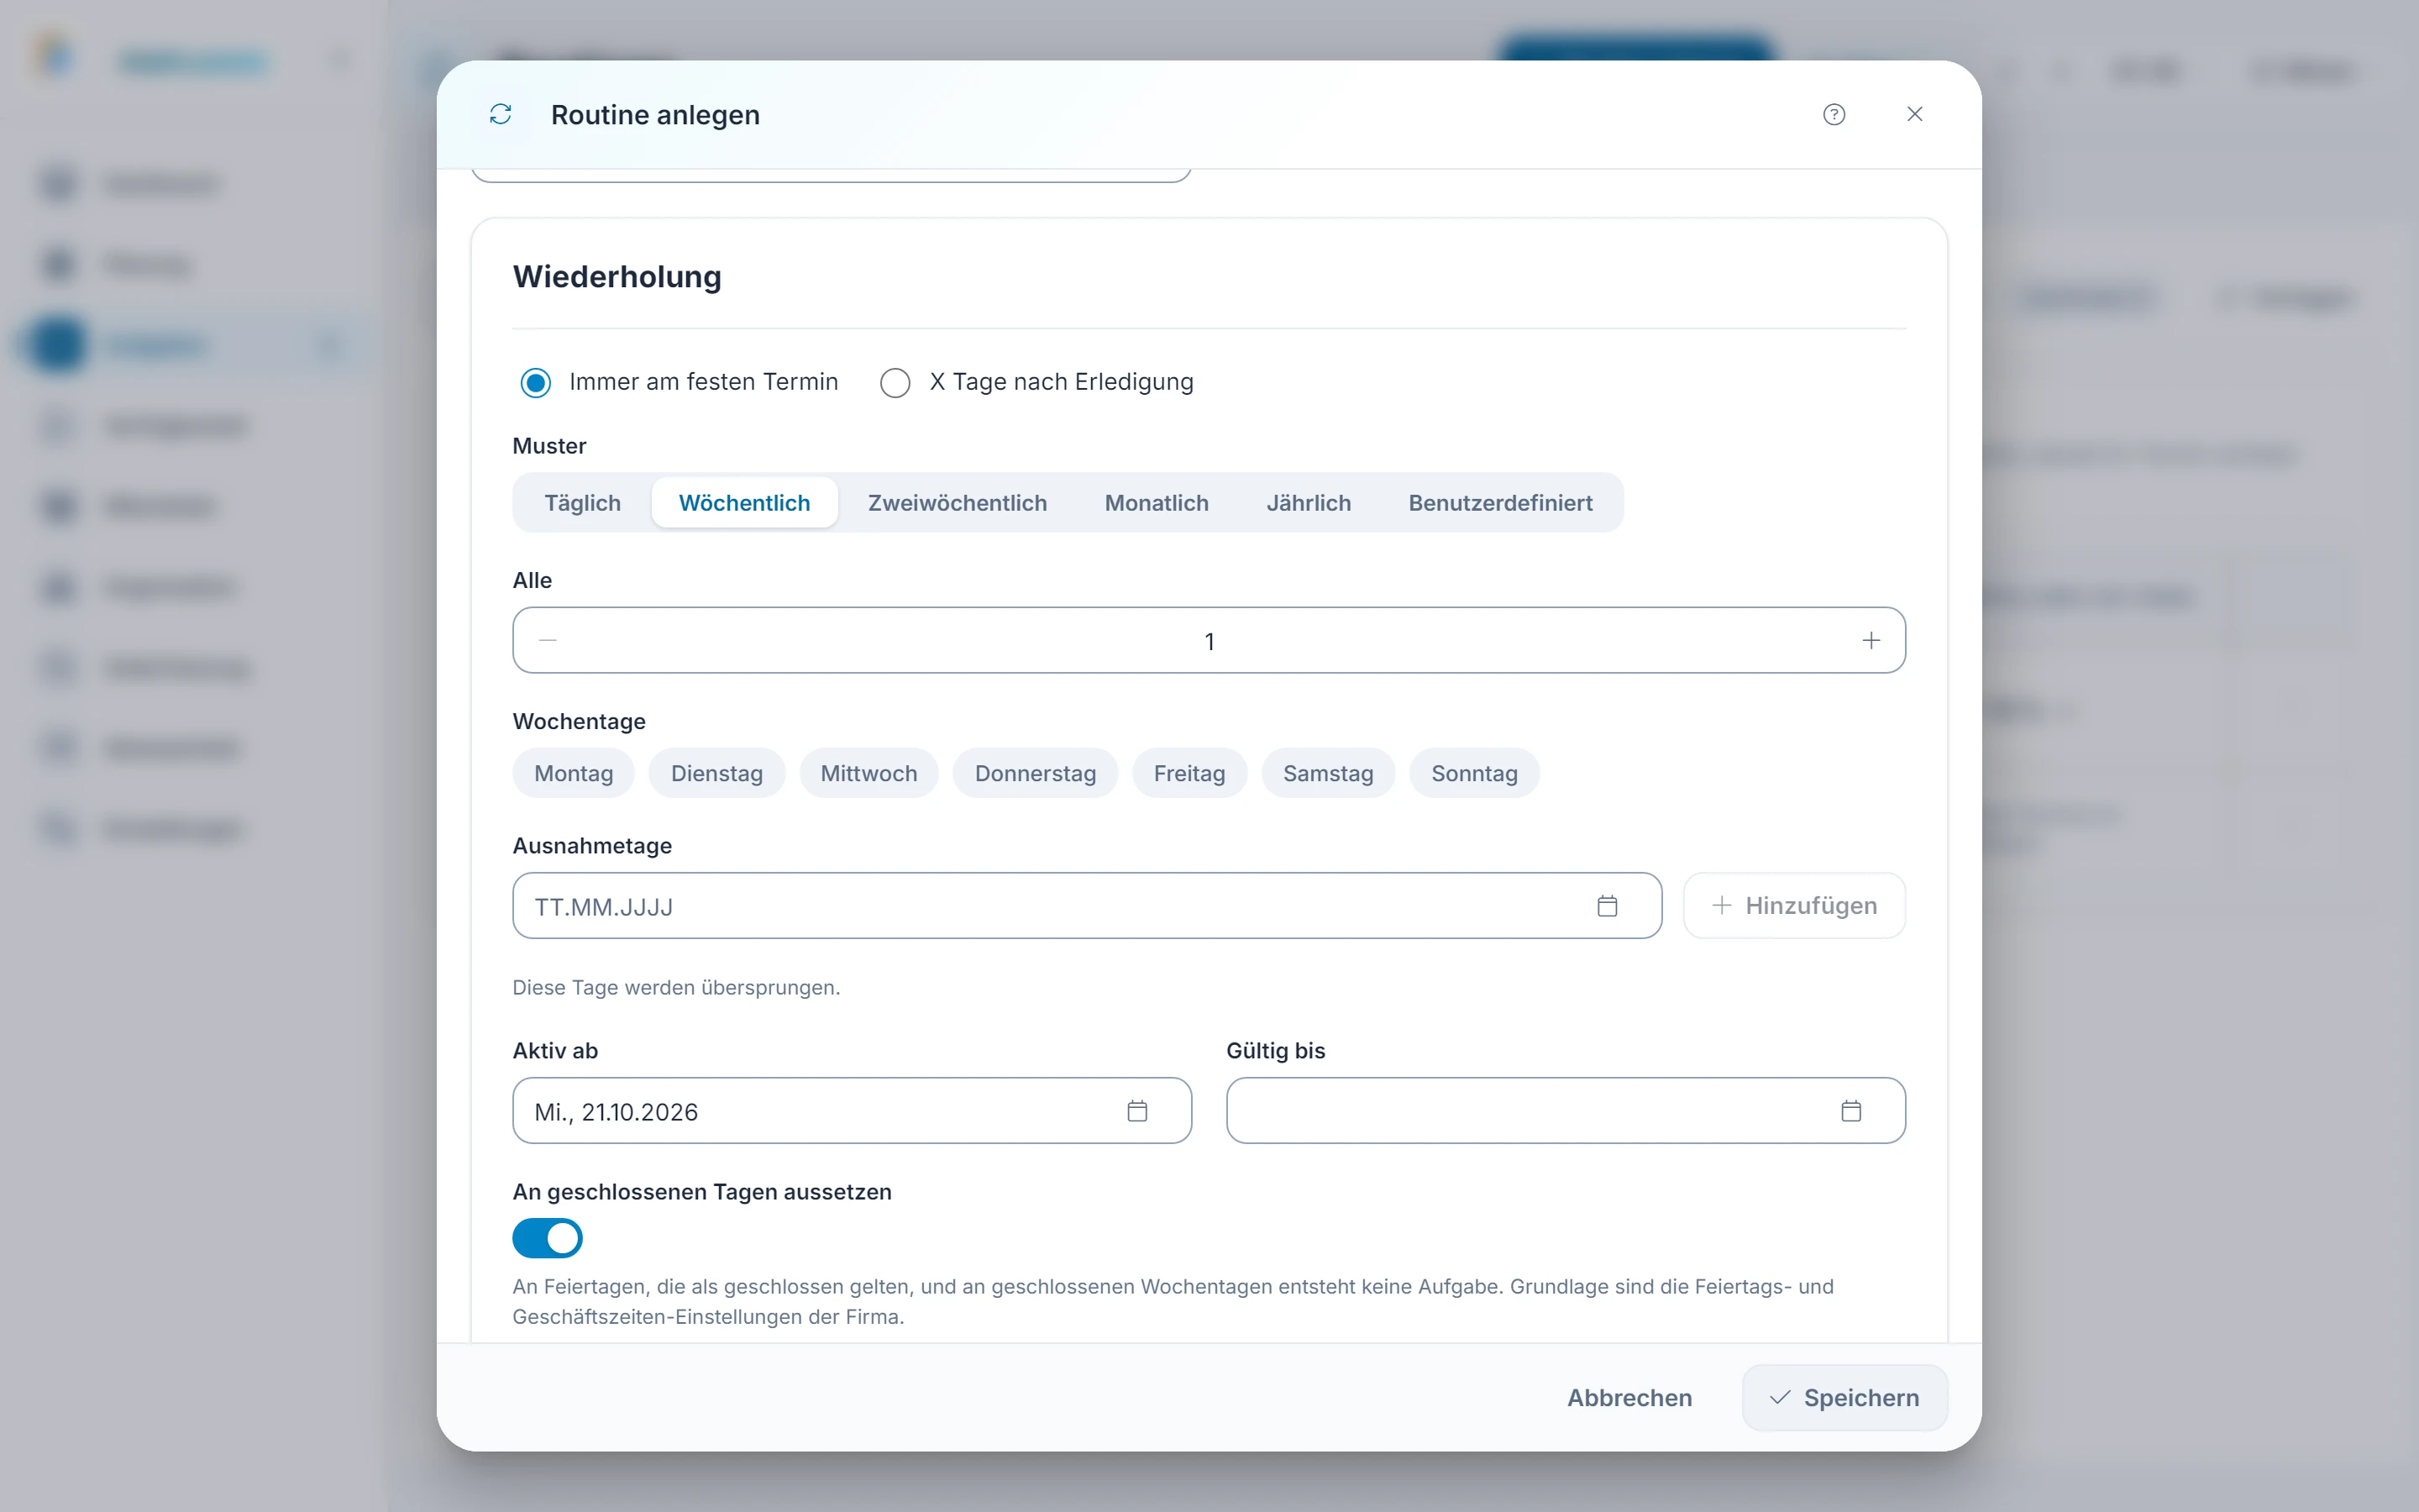Close the Routine anlegen dialog
This screenshot has width=2419, height=1512.
(x=1914, y=114)
